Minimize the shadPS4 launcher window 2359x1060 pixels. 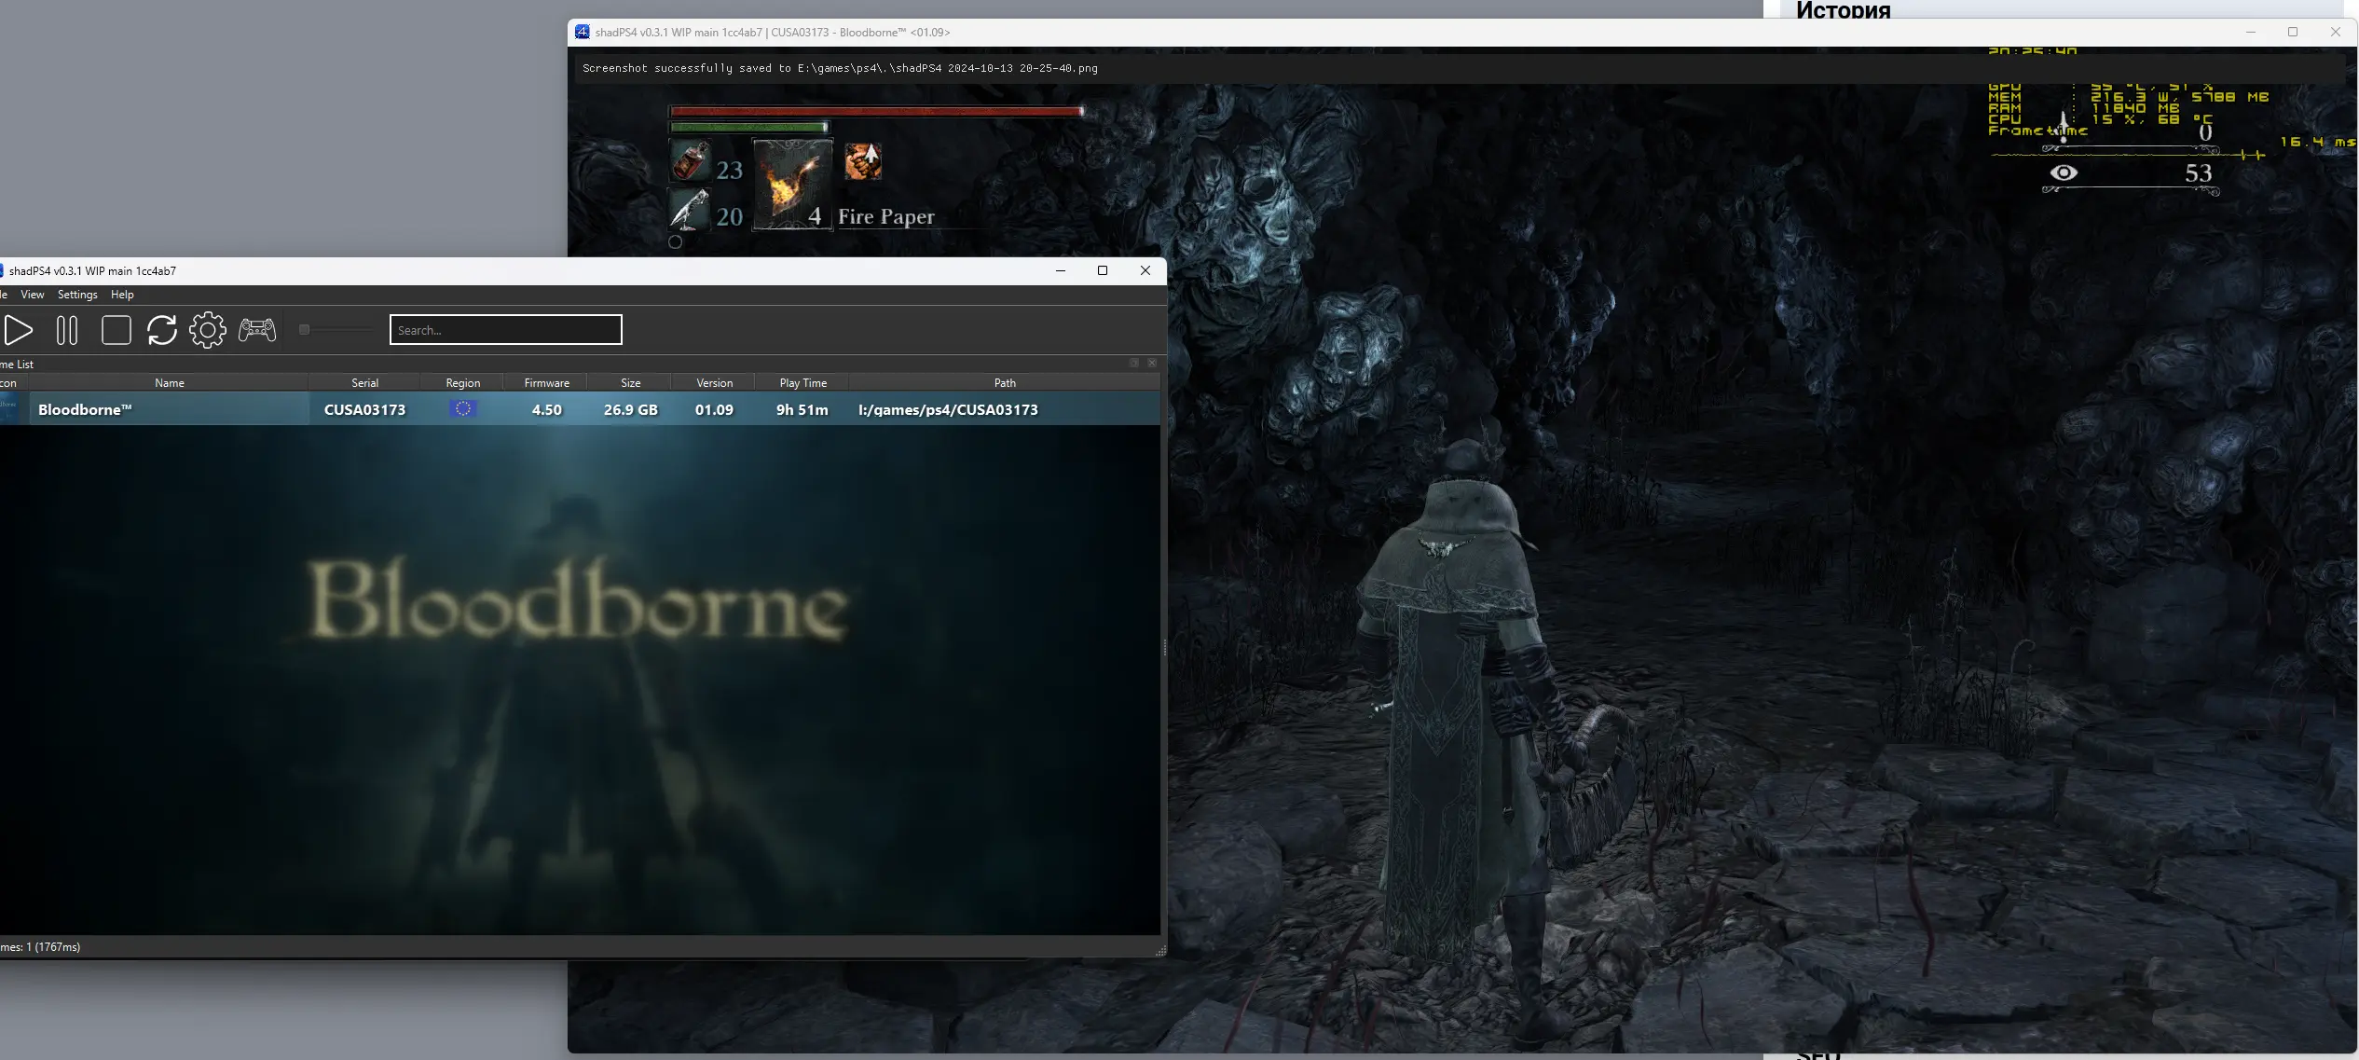click(x=1060, y=270)
